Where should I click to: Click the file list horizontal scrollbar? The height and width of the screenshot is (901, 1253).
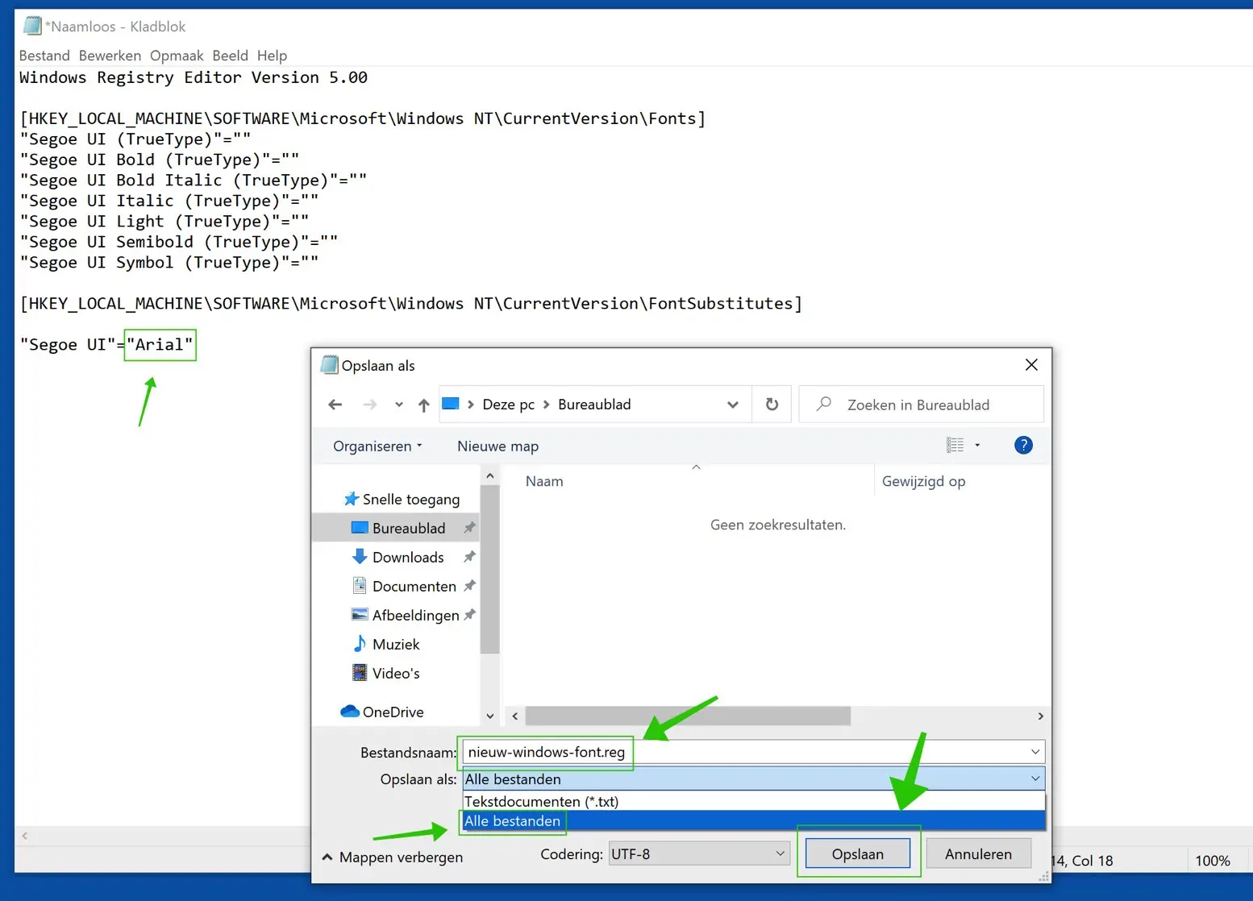[x=687, y=716]
